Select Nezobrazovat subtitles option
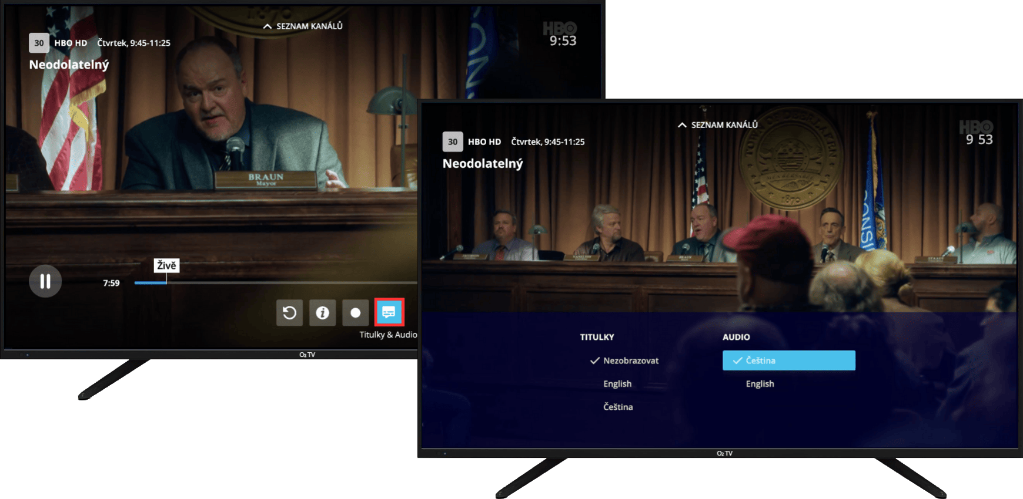The image size is (1023, 499). coord(630,360)
